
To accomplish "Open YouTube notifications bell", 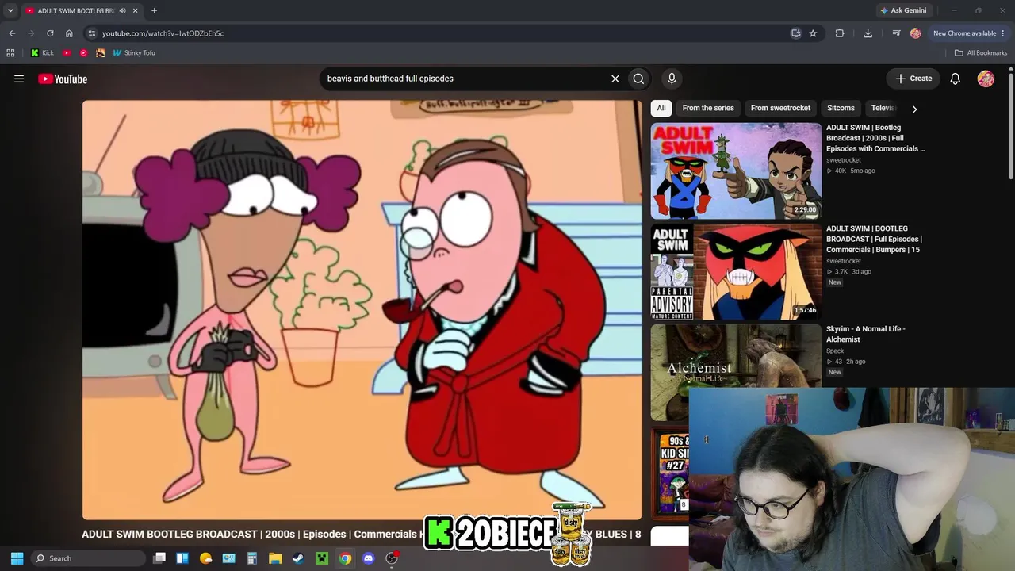I will coord(956,79).
